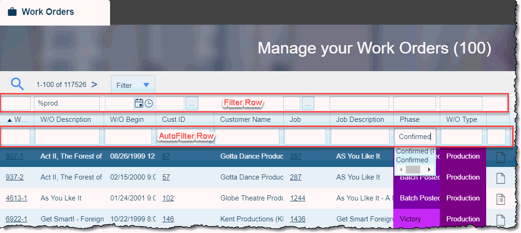Screen dimensions: 521x233
Task: Choose Confirmed from the autofilter suggestions
Action: point(412,160)
